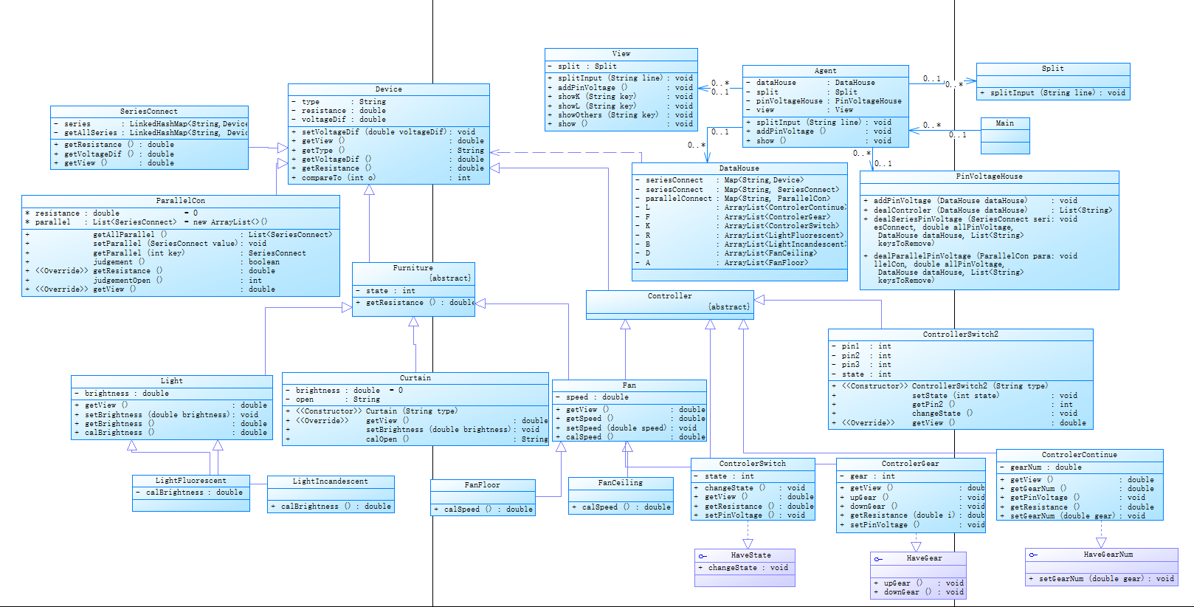
Task: Select the Fan class title
Action: click(629, 385)
